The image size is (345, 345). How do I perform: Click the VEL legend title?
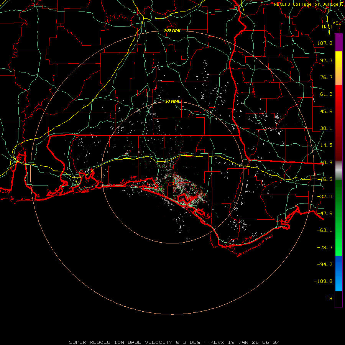pyautogui.click(x=337, y=23)
